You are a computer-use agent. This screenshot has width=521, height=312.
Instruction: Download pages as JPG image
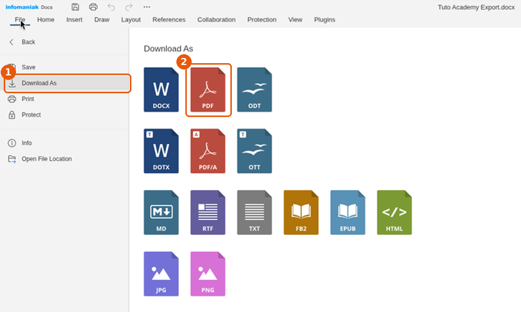[x=161, y=274]
